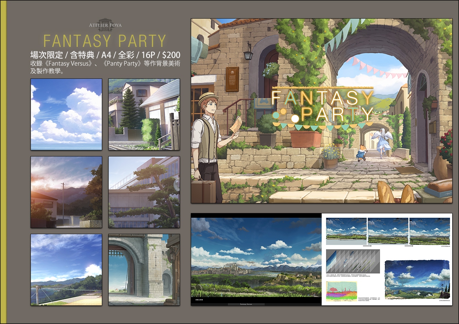
Task: Open the school building pine tree thumbnail
Action: click(x=144, y=192)
